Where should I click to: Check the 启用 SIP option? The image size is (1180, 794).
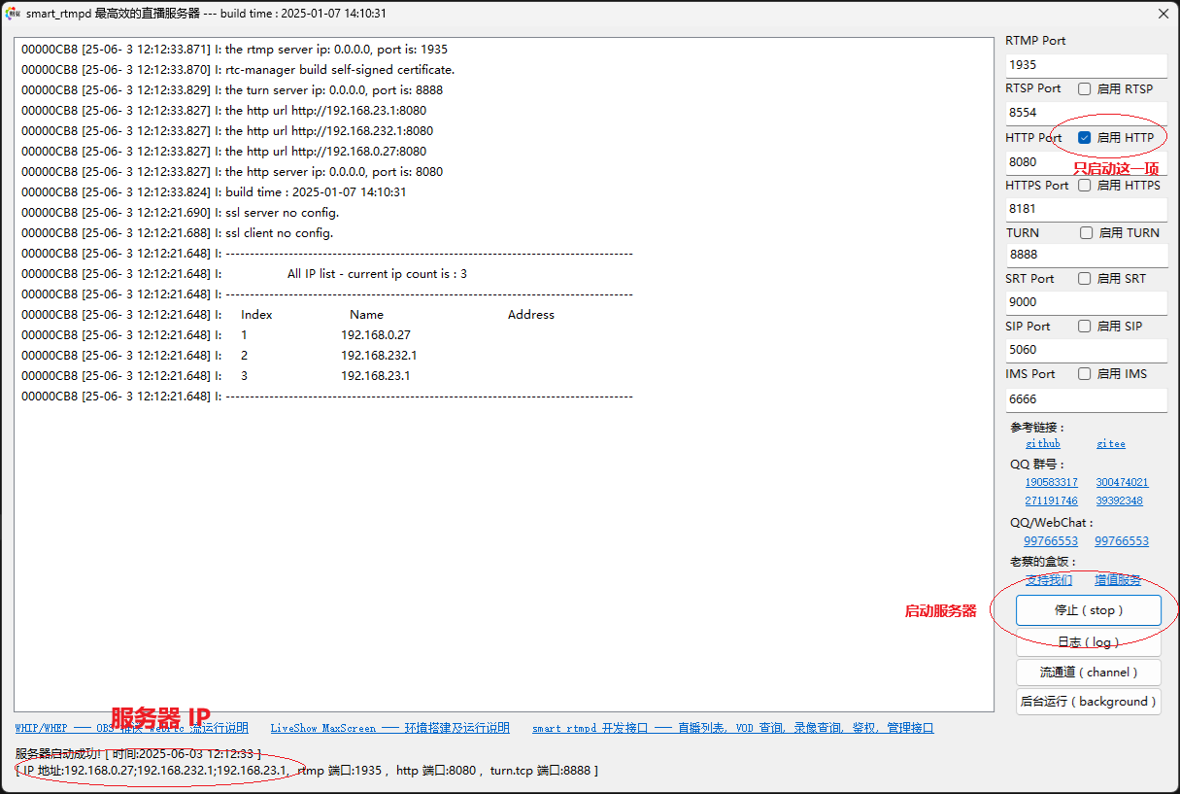[x=1084, y=326]
